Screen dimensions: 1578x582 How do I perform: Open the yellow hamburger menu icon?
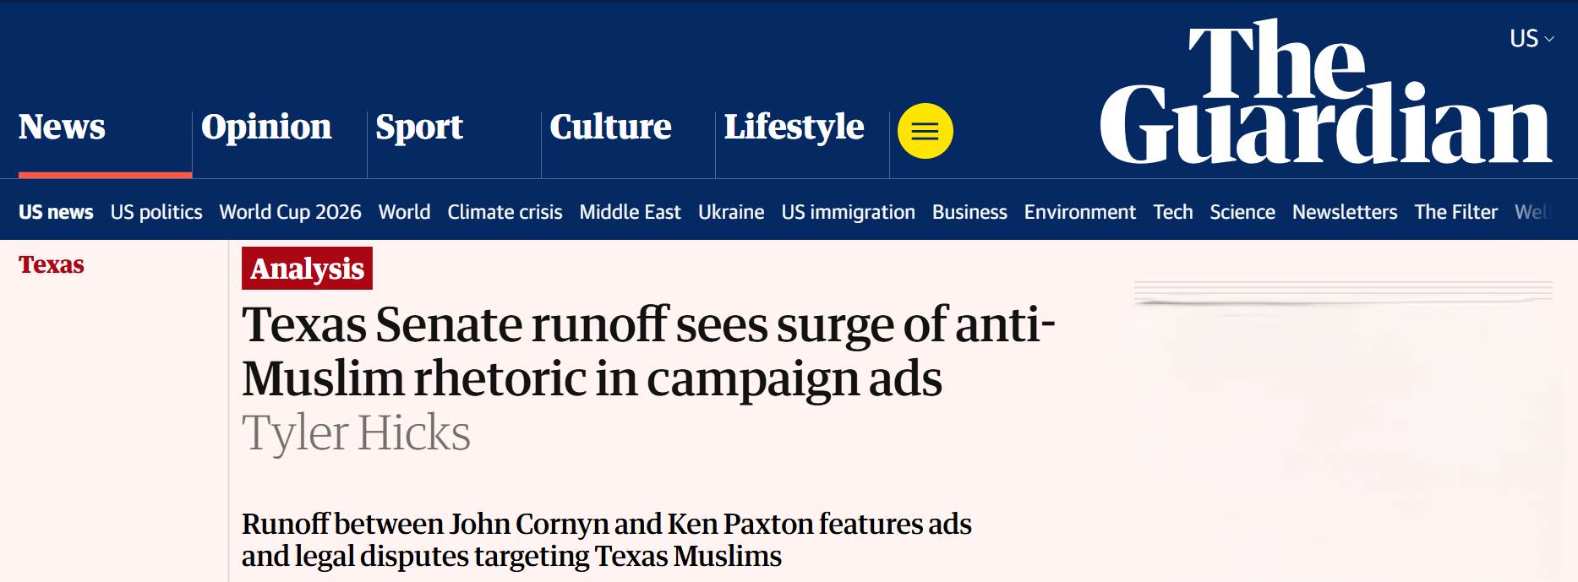925,131
